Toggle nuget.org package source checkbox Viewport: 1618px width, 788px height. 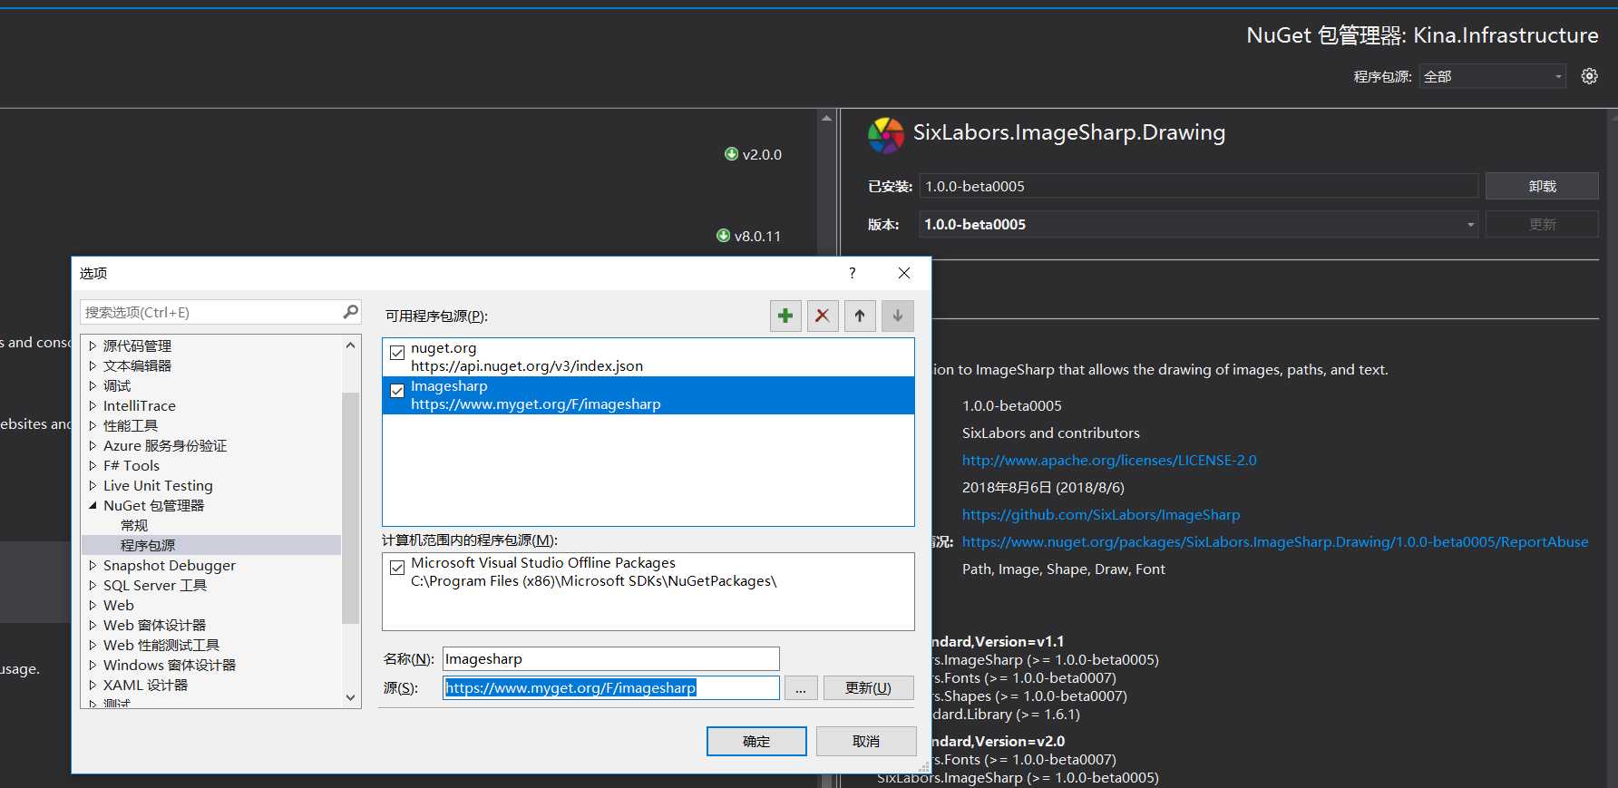pos(397,353)
